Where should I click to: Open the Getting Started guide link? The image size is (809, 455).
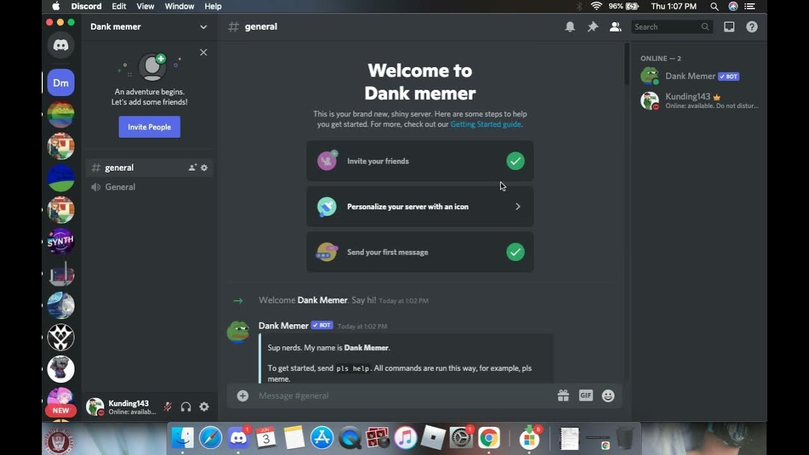tap(486, 124)
